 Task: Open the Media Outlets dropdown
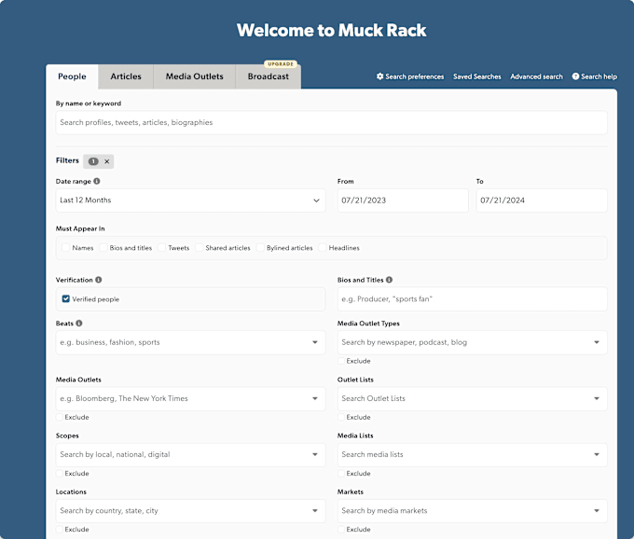click(x=190, y=399)
